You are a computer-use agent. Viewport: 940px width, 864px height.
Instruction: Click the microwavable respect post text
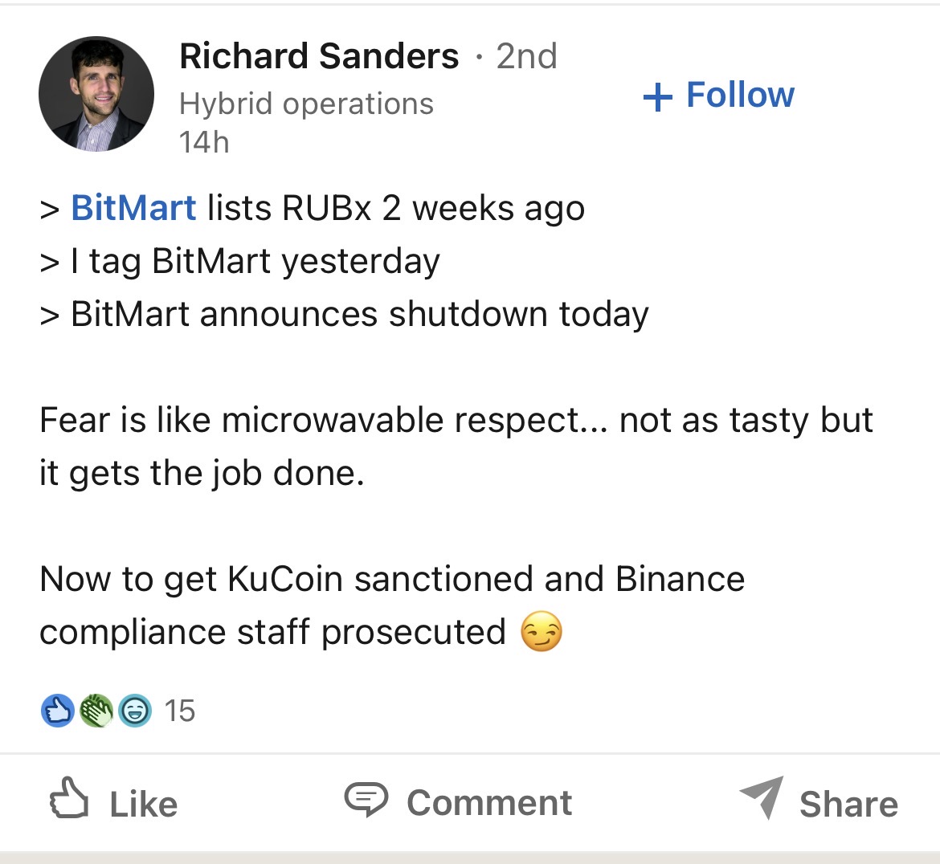click(456, 446)
